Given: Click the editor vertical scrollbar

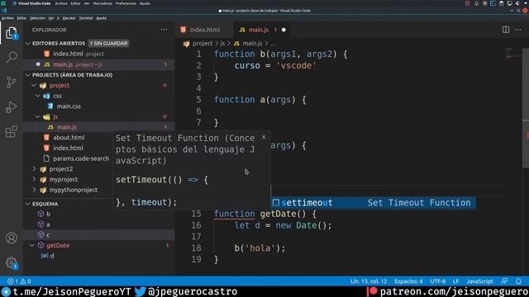Looking at the screenshot, I should (526, 108).
